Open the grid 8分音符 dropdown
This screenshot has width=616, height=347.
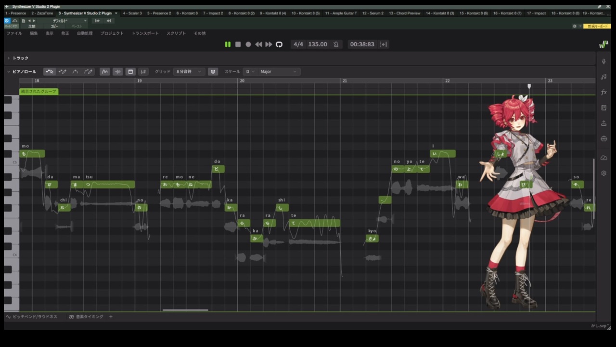point(190,72)
